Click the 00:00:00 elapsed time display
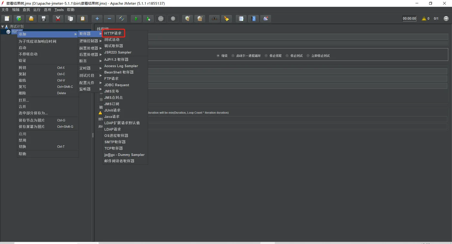This screenshot has height=244, width=452. click(409, 19)
